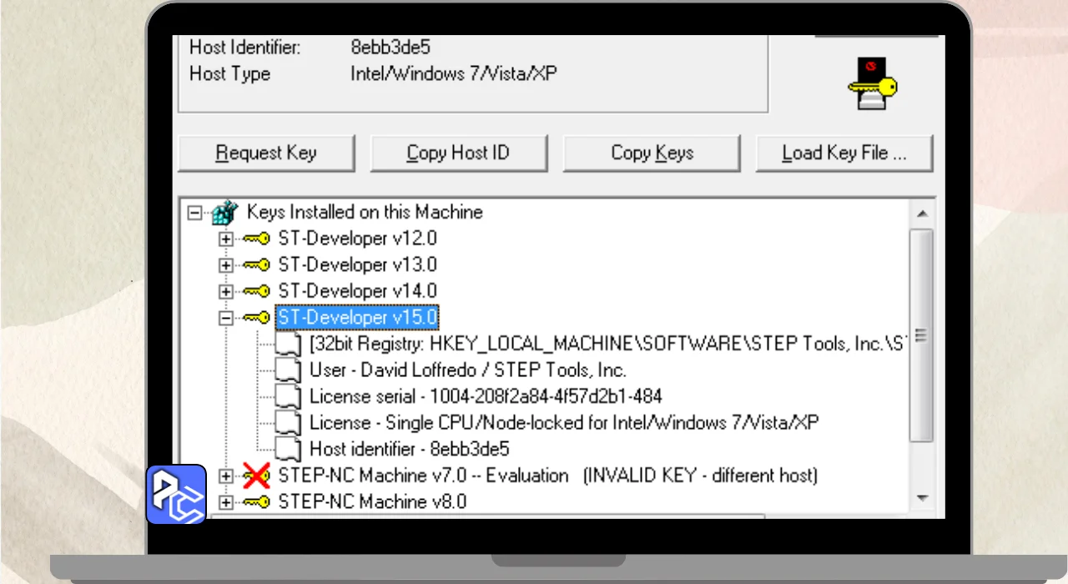Expand the STEP-NC Machine v7.0 Evaluation node
1068x584 pixels.
(x=225, y=476)
